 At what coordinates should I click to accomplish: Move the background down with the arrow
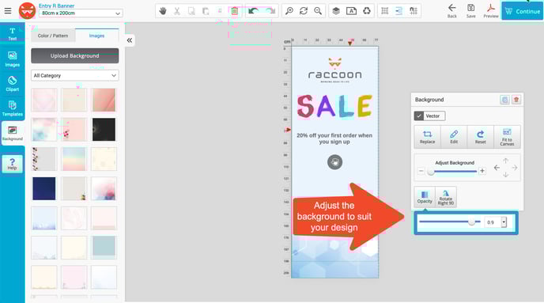[x=505, y=175]
